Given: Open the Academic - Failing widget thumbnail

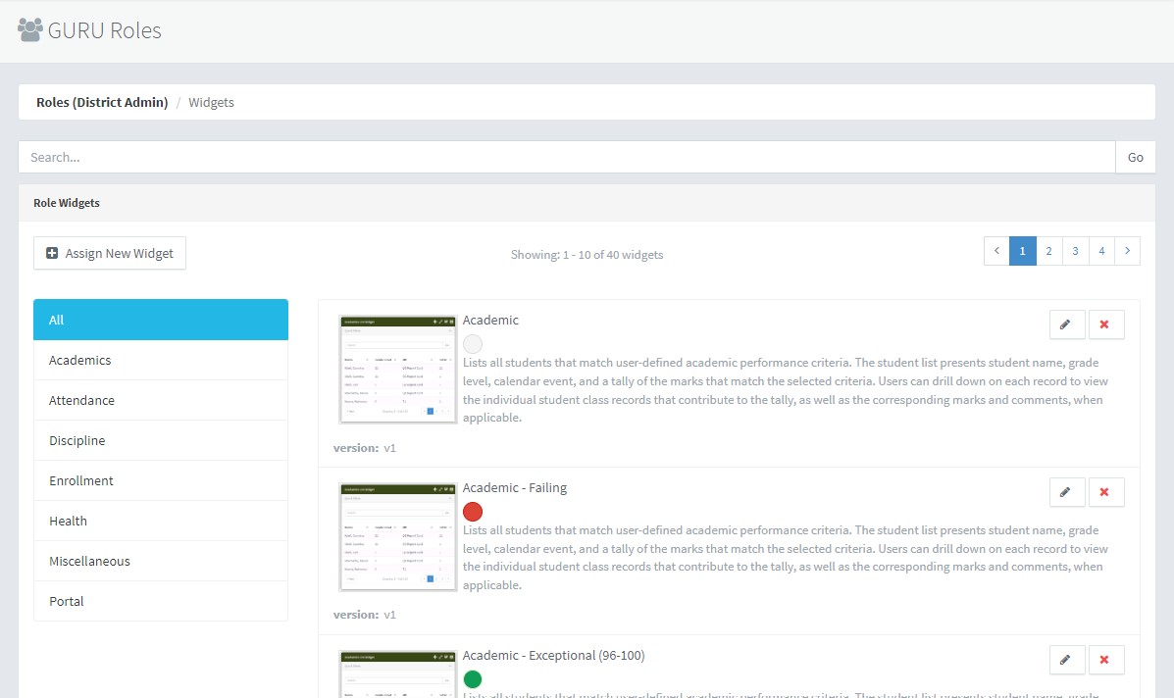Looking at the screenshot, I should pos(397,537).
